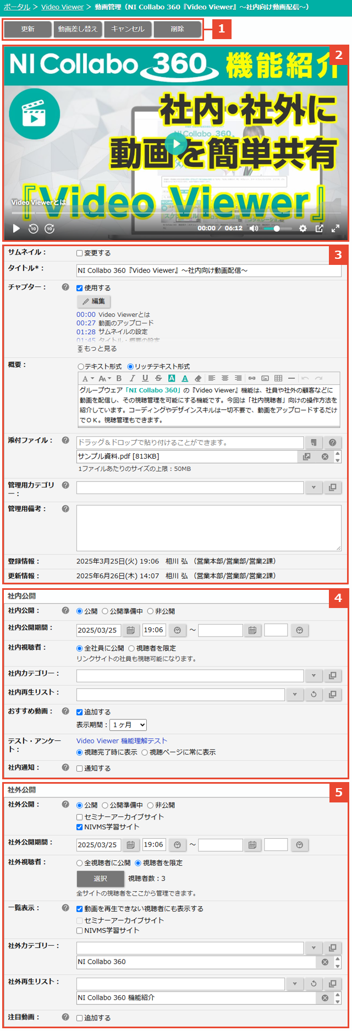This screenshot has width=352, height=1031.
Task: Remove NI Collabo 360 from 社外カテゴリー
Action: [325, 962]
